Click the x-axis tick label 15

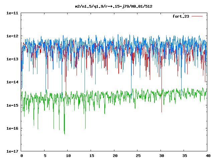point(92,156)
